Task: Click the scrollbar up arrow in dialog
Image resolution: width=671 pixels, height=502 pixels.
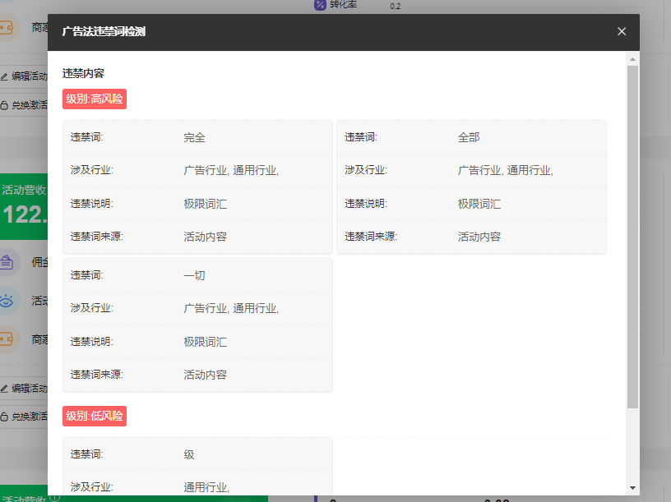Action: click(x=632, y=59)
